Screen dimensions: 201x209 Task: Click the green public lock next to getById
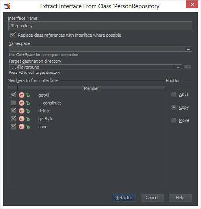[28, 119]
